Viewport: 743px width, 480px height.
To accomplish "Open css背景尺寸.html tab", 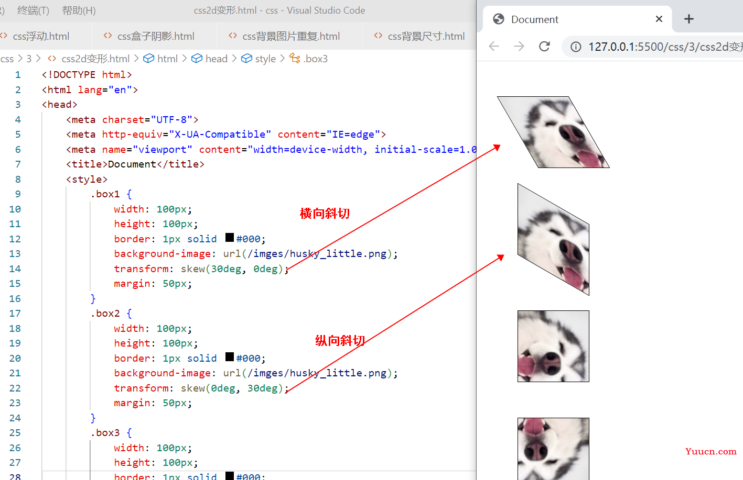I will (x=425, y=36).
